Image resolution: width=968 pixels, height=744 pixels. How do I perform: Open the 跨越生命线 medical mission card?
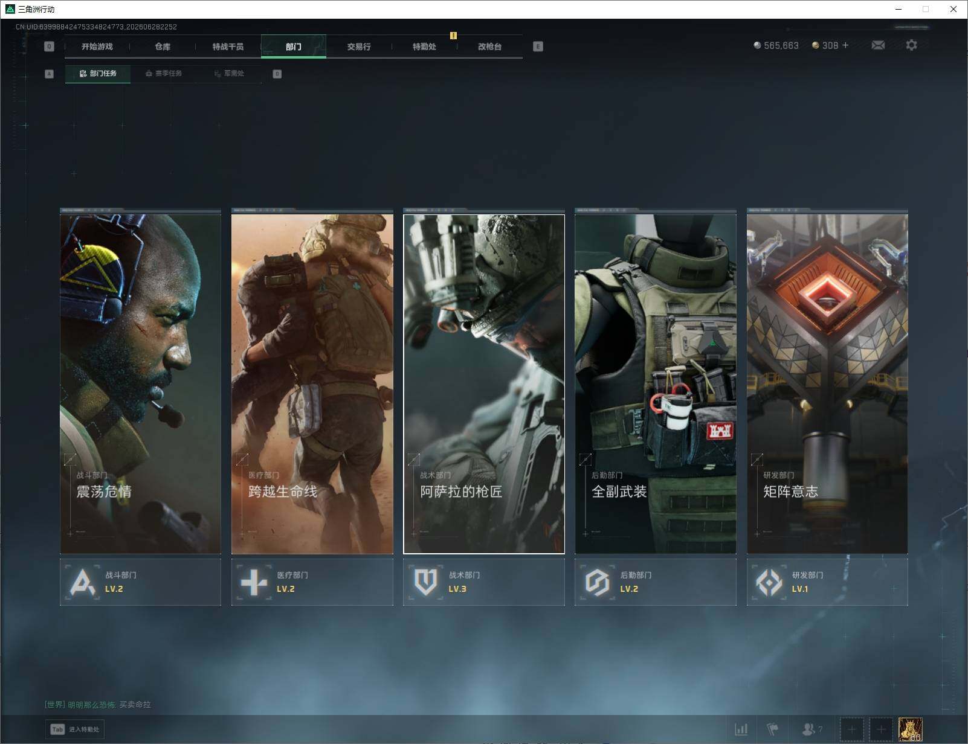tap(312, 383)
